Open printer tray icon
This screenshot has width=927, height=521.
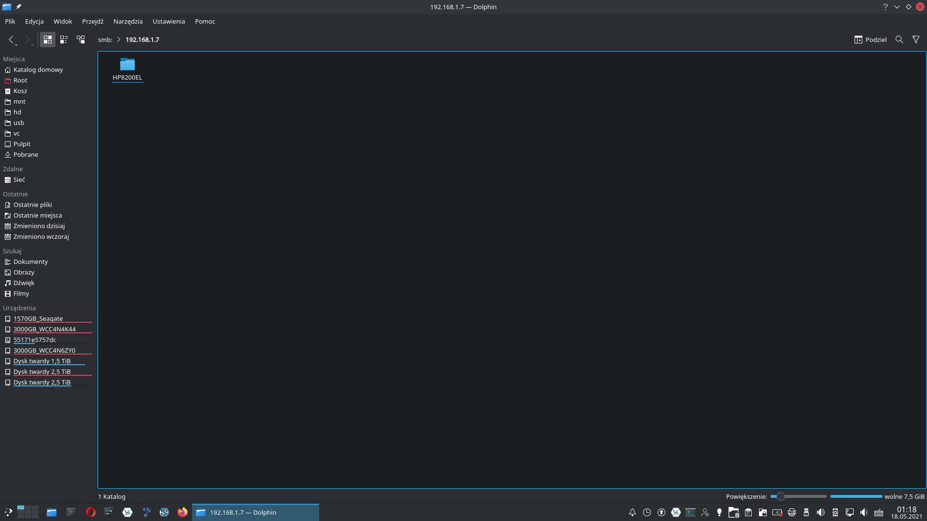tap(792, 512)
